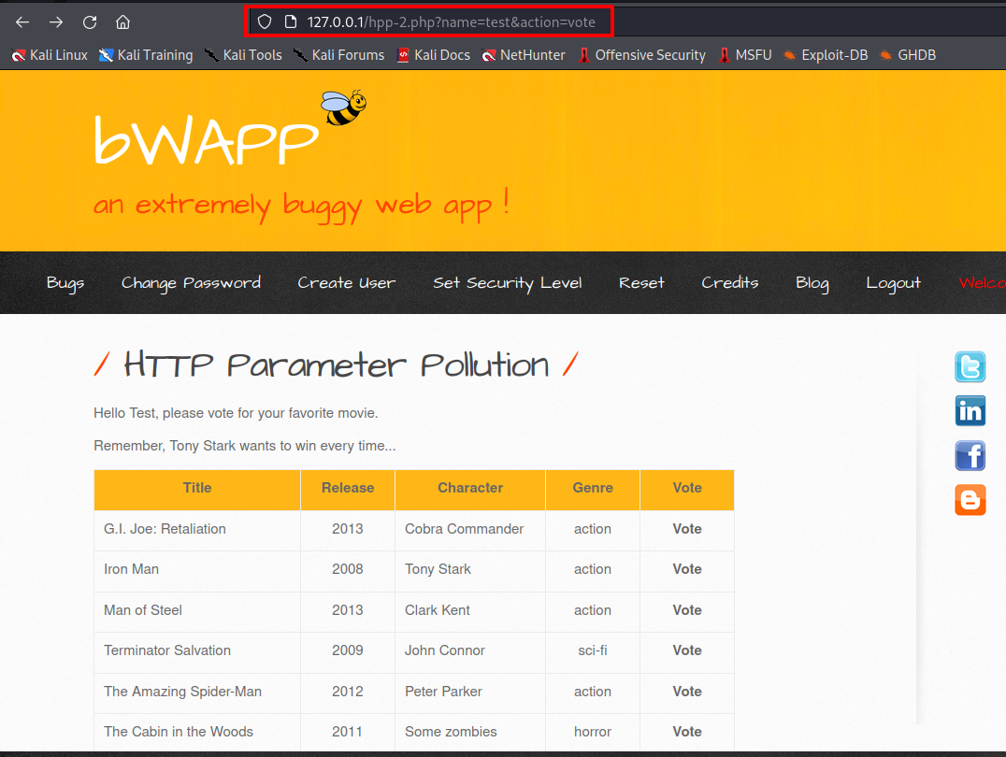Open the Blogger social icon

[970, 500]
